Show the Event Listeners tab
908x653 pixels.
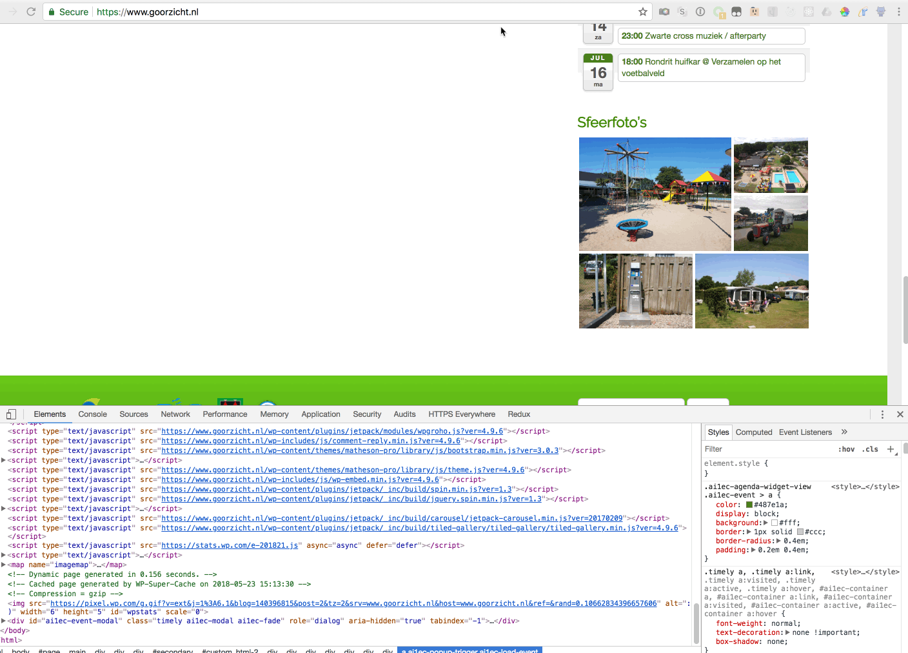(x=805, y=432)
